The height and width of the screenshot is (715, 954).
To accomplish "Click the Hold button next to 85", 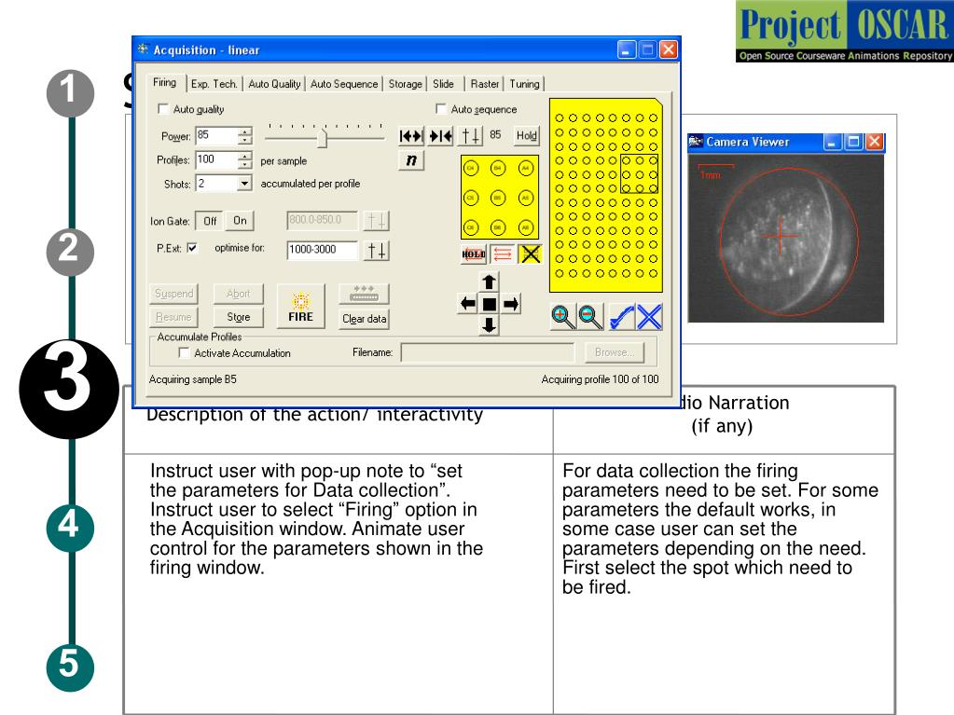I will pyautogui.click(x=526, y=135).
